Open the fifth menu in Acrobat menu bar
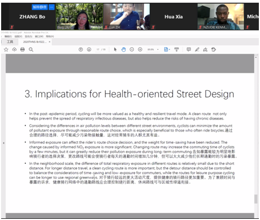Viewport: 260px width, 220px height. pos(50,36)
